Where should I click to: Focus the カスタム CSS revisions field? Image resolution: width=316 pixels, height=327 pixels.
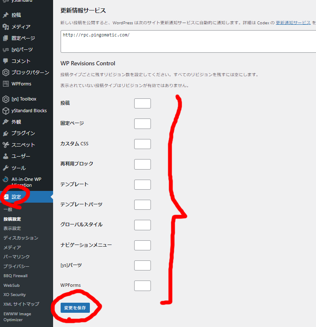pos(143,144)
